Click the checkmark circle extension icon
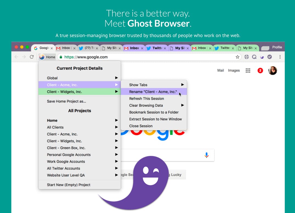This screenshot has width=295, height=213. (x=269, y=57)
